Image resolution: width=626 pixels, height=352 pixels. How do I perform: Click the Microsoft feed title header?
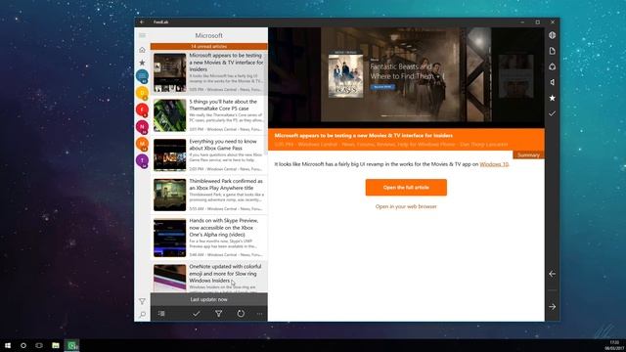pyautogui.click(x=208, y=35)
